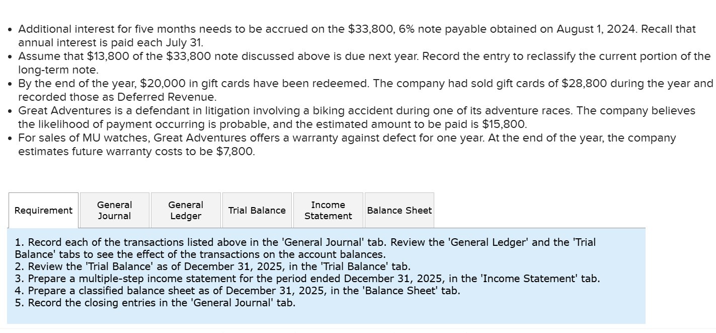Click the active Requirement tab
Viewport: 716px width, 333px height.
click(43, 210)
